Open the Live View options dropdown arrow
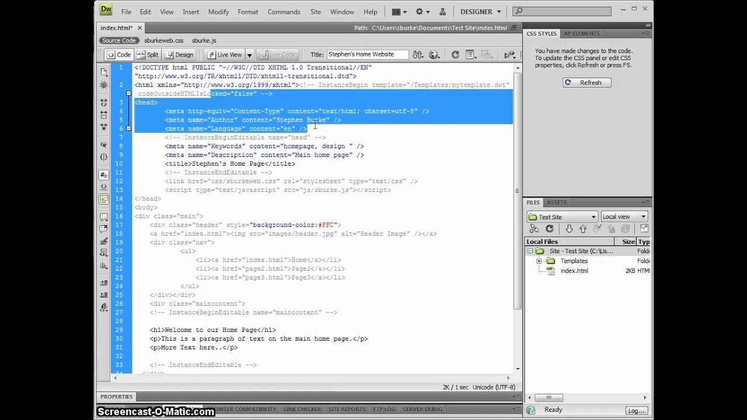Viewport: 747px width, 420px height. tap(249, 55)
